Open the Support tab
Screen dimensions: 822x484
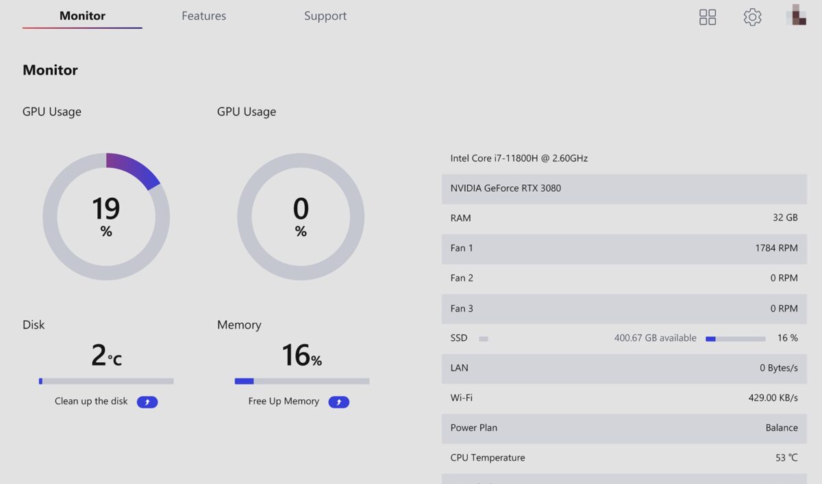(325, 16)
